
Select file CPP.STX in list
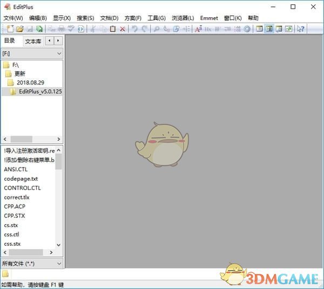pyautogui.click(x=15, y=216)
